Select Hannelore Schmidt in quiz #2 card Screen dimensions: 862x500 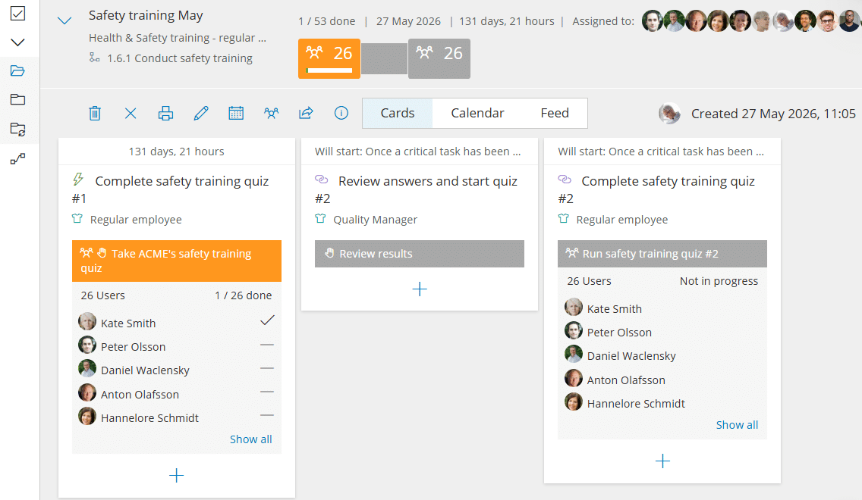[636, 404]
